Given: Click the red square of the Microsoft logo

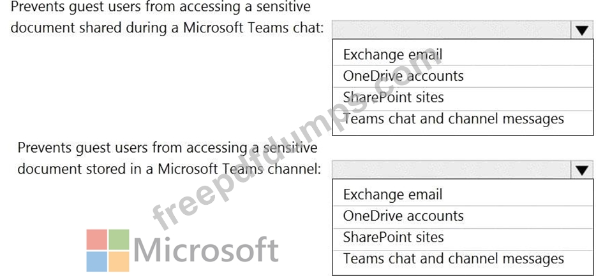Looking at the screenshot, I should [96, 239].
